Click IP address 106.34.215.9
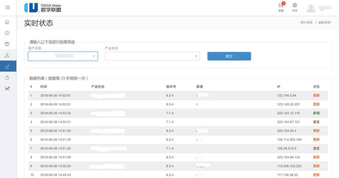The height and width of the screenshot is (178, 339). pyautogui.click(x=287, y=148)
